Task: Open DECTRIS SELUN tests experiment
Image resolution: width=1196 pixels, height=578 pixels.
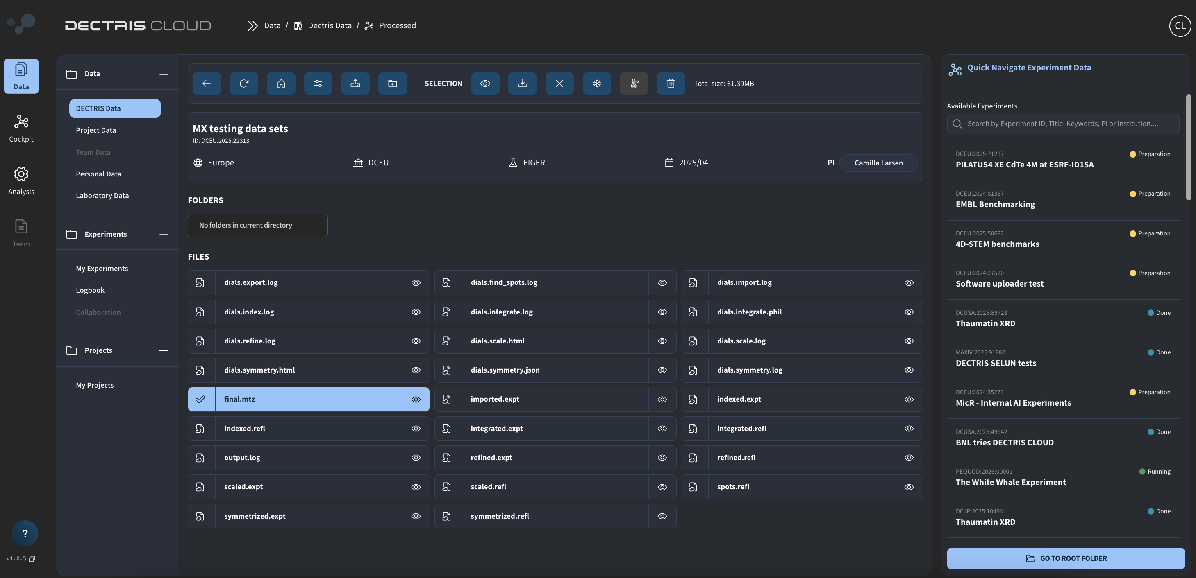Action: [1063, 359]
